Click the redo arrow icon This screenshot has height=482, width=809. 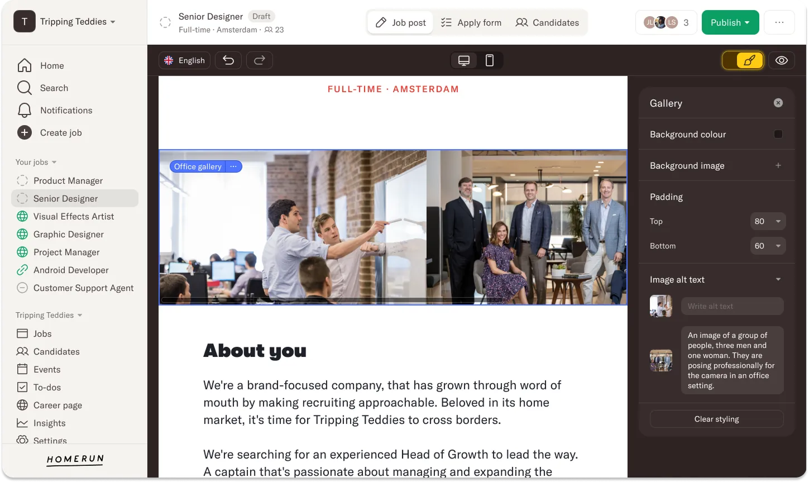pyautogui.click(x=260, y=60)
